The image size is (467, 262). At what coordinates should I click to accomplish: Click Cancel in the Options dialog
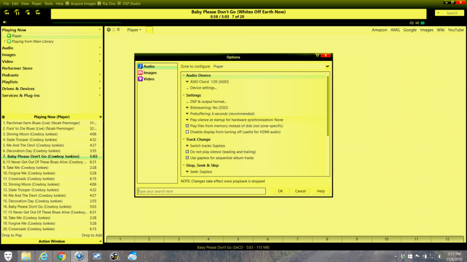point(300,191)
